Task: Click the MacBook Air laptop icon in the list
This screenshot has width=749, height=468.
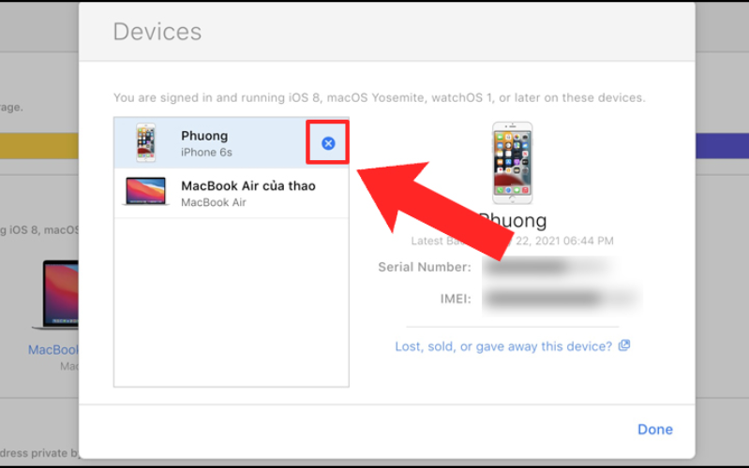Action: [145, 191]
